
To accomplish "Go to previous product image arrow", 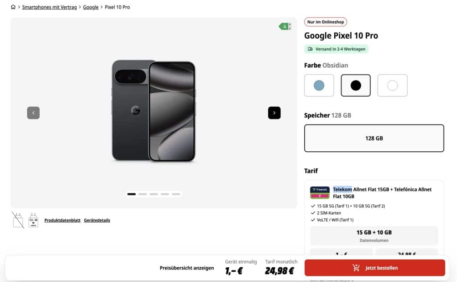I will (33, 113).
